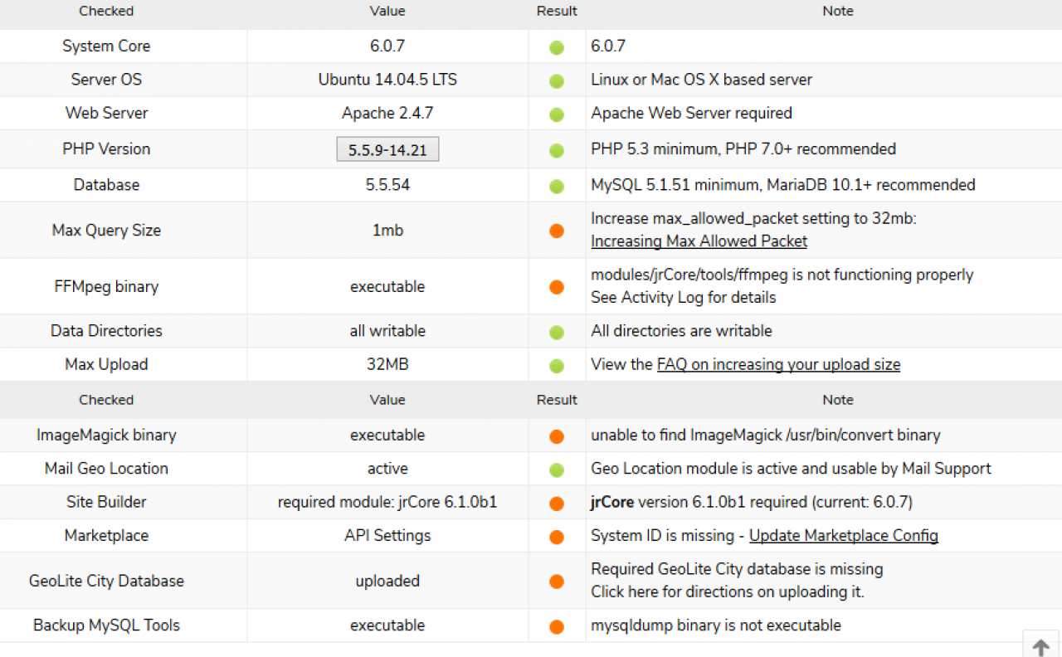Click the orange status dot for Max Query Size
Screen dimensions: 1062x657
(x=557, y=231)
